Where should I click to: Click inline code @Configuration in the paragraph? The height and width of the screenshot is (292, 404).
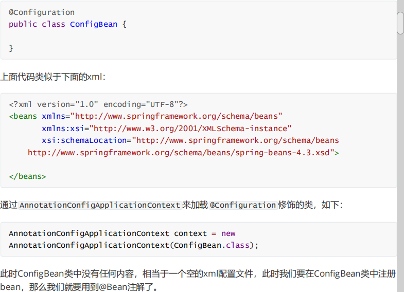click(243, 205)
